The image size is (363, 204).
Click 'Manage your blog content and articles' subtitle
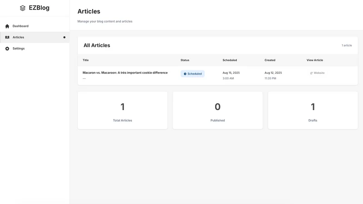[105, 21]
